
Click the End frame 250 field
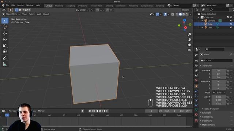click(x=185, y=111)
